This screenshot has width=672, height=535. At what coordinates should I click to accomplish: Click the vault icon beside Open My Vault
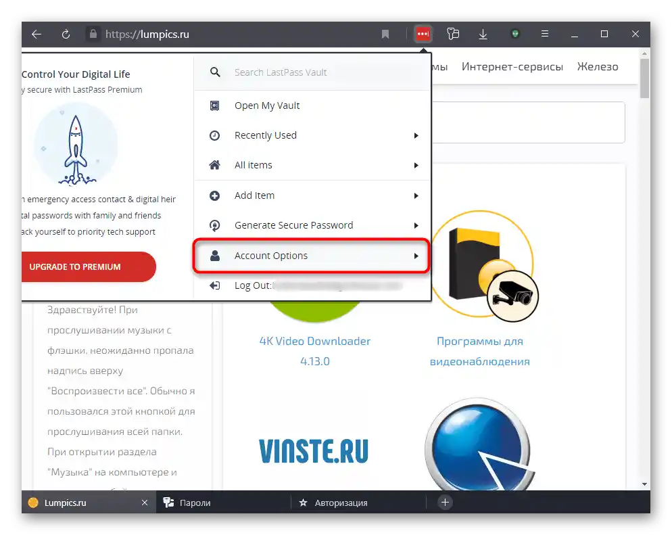pyautogui.click(x=215, y=106)
